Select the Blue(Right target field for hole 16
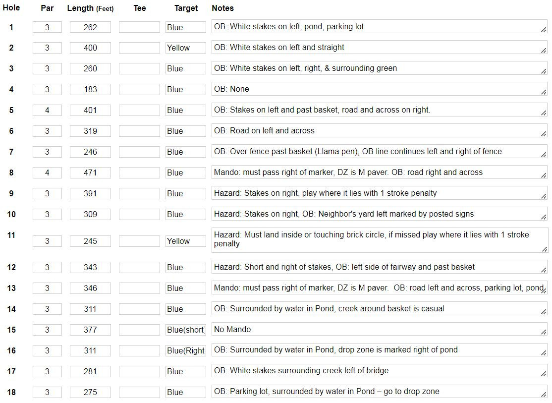Image resolution: width=552 pixels, height=403 pixels. point(185,350)
